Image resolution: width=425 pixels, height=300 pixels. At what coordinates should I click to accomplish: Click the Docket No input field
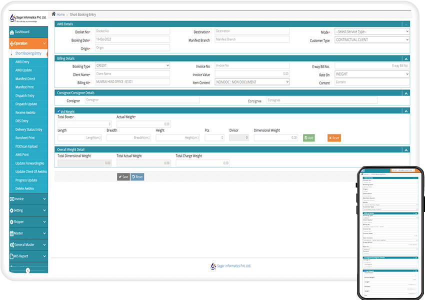[x=132, y=31]
